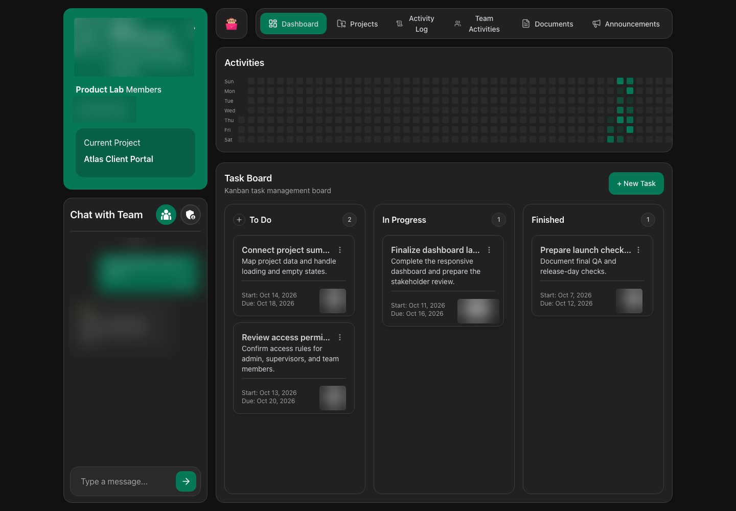736x511 pixels.
Task: Open the Team Activities tab
Action: point(477,24)
